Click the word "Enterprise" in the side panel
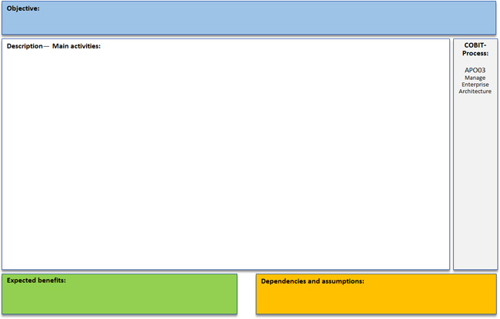Image resolution: width=500 pixels, height=319 pixels. (x=475, y=85)
